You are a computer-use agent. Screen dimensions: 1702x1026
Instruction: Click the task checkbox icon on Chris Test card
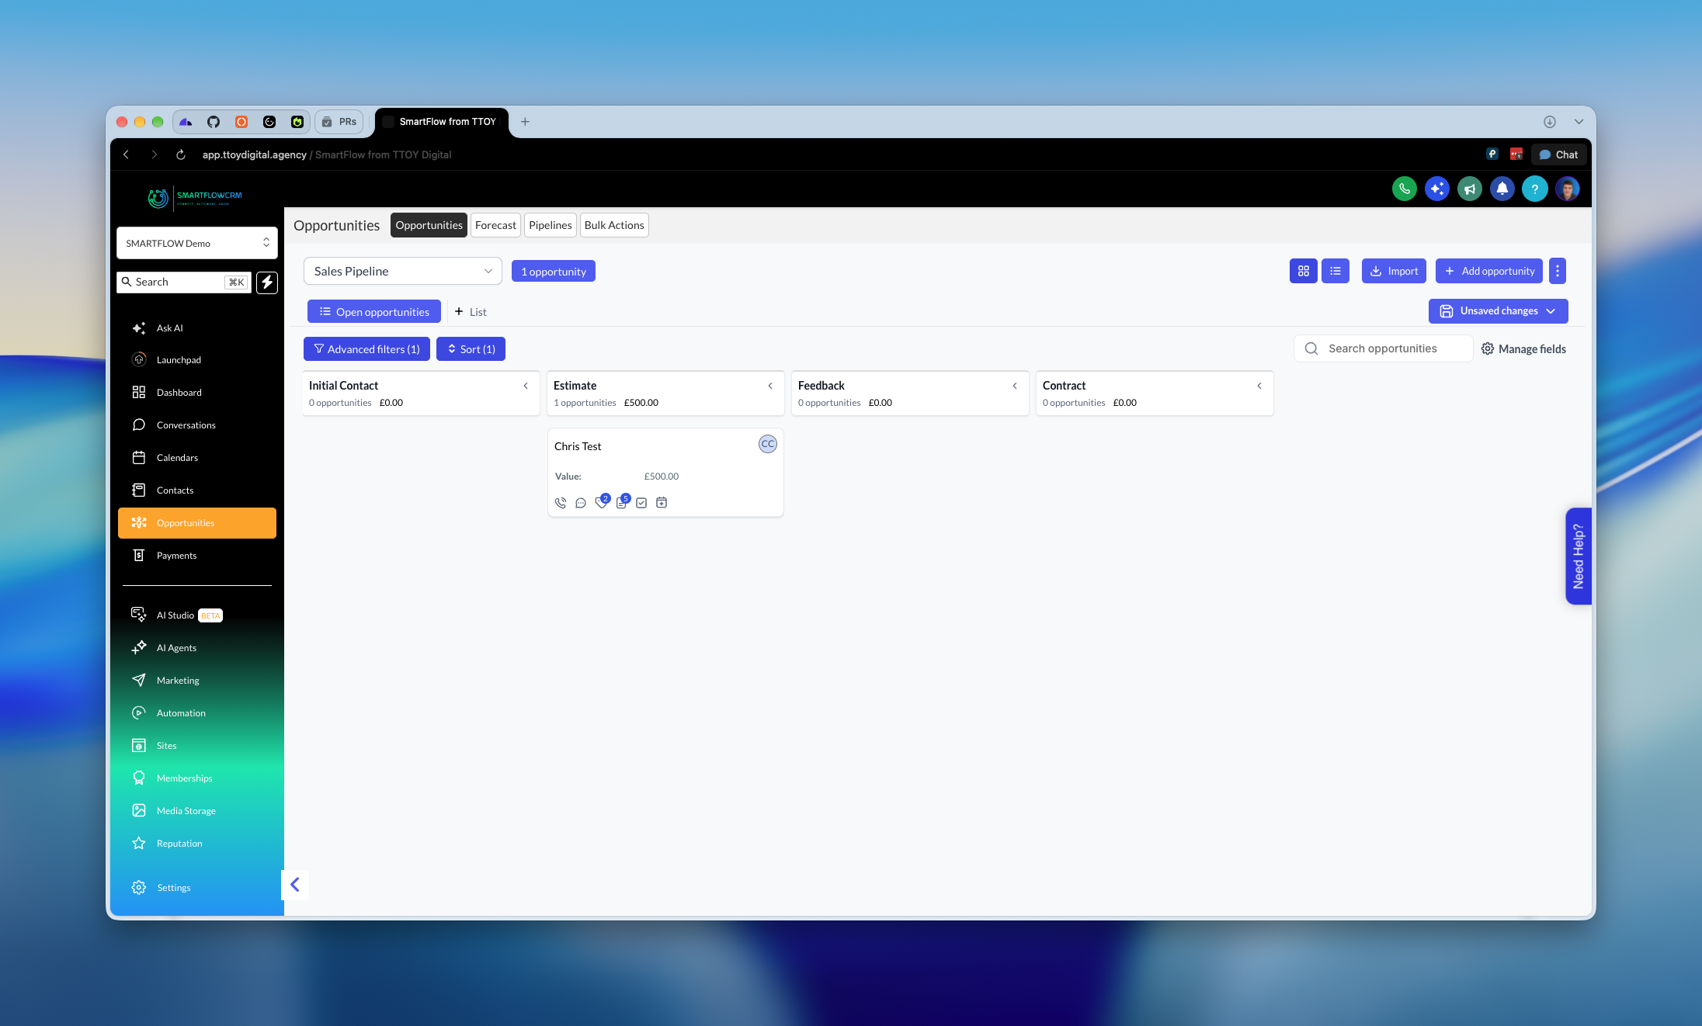[641, 503]
